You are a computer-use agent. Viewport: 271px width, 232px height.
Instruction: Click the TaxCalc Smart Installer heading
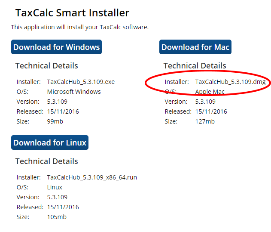[72, 13]
